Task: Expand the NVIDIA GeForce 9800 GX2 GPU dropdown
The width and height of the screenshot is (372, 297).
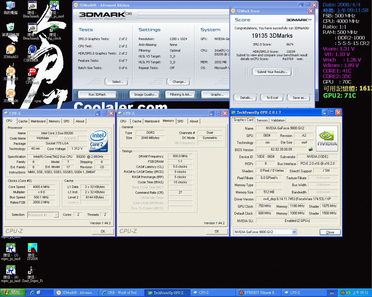Action: (x=294, y=232)
